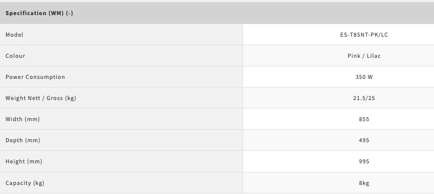434x194 pixels.
Task: Select the Colour row label
Action: click(x=16, y=56)
